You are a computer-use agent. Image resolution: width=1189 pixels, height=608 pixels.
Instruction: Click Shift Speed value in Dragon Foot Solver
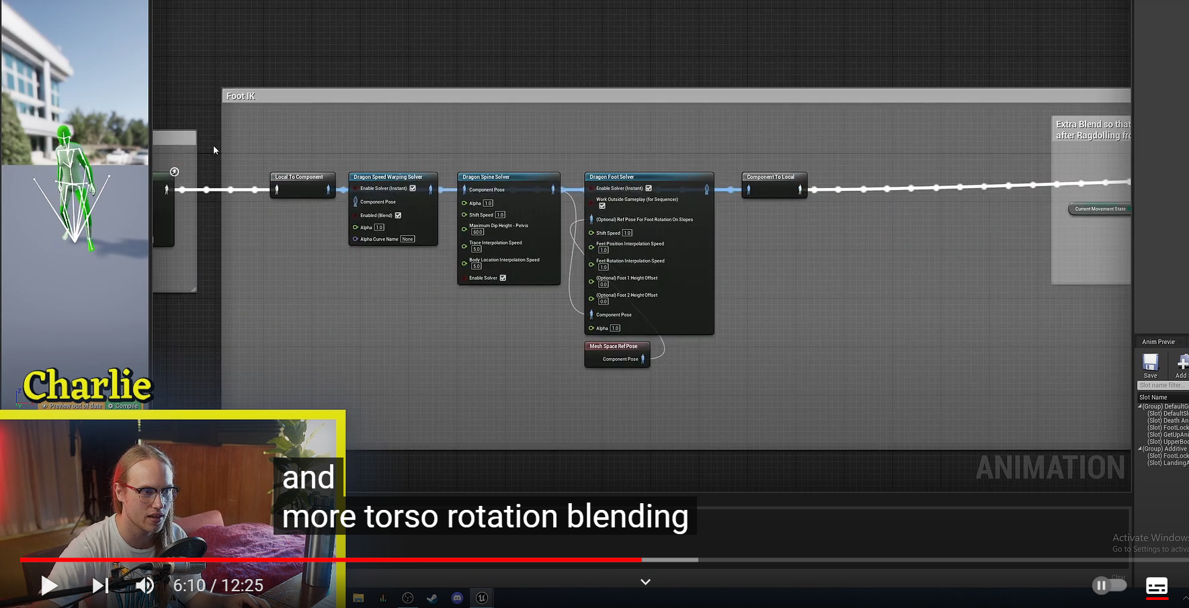[627, 232]
